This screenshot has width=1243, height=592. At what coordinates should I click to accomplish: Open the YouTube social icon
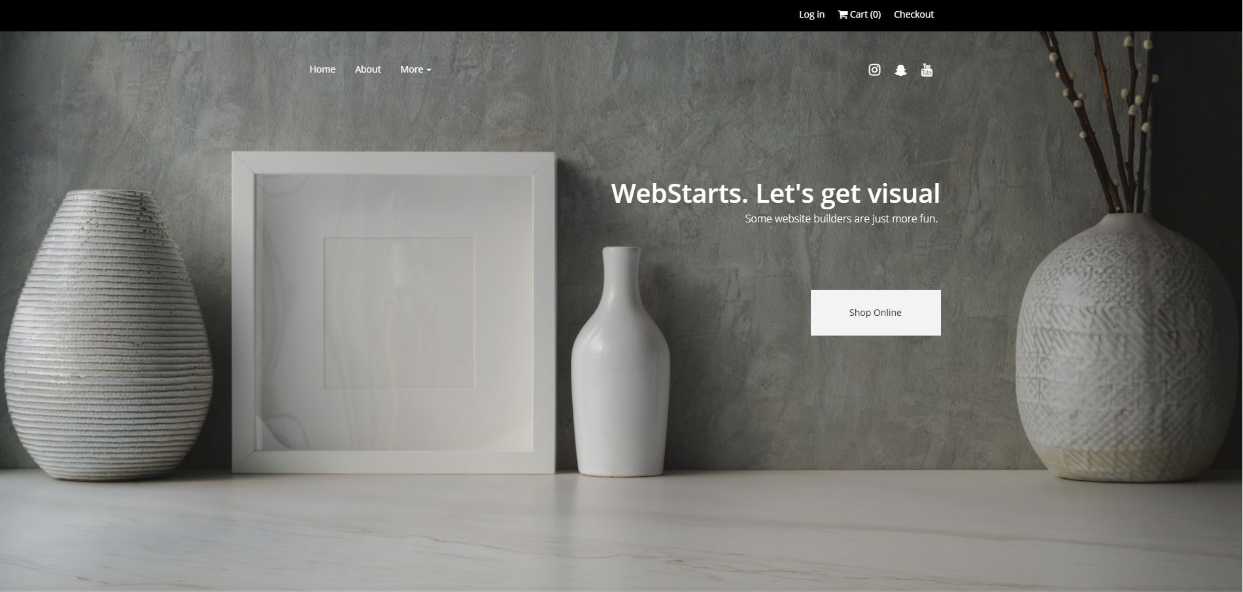[927, 70]
